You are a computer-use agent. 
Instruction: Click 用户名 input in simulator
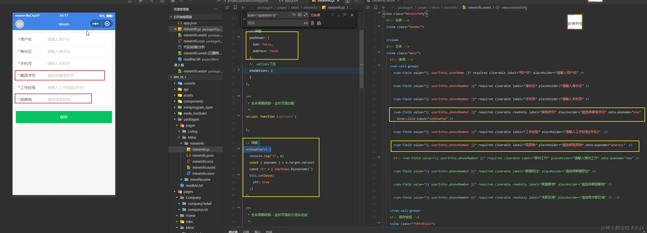[77, 39]
